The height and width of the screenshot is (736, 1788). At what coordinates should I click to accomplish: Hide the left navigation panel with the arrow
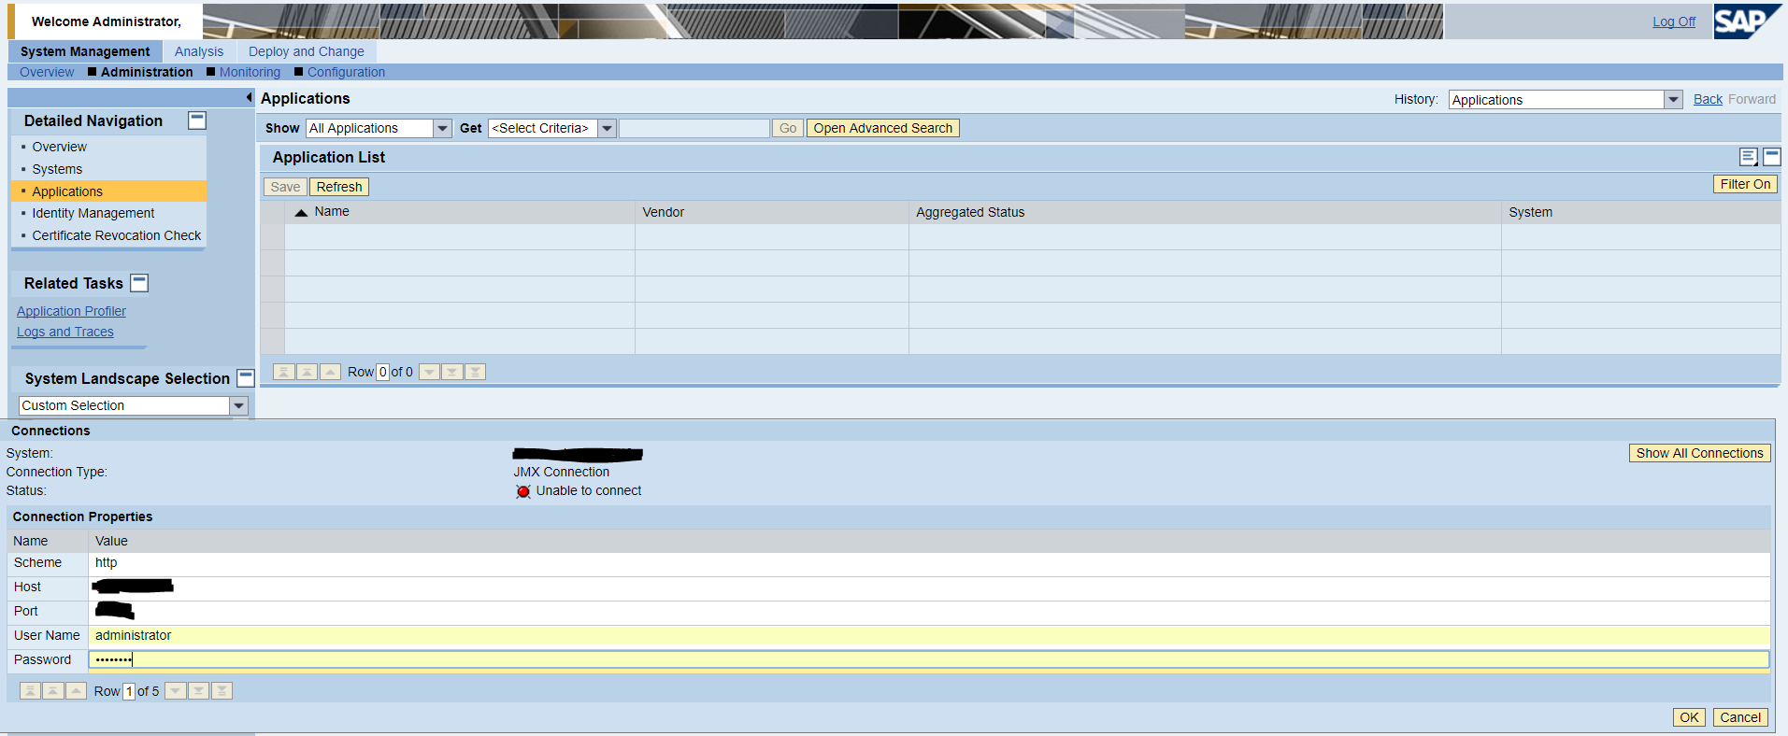click(x=249, y=97)
